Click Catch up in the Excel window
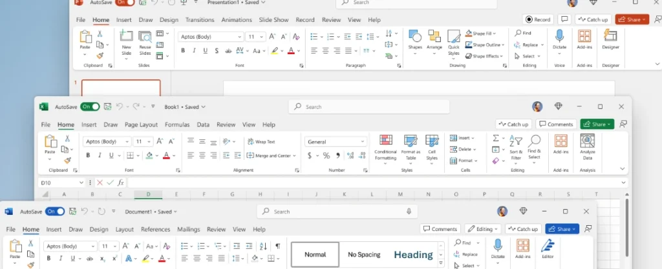The width and height of the screenshot is (662, 269). 513,125
